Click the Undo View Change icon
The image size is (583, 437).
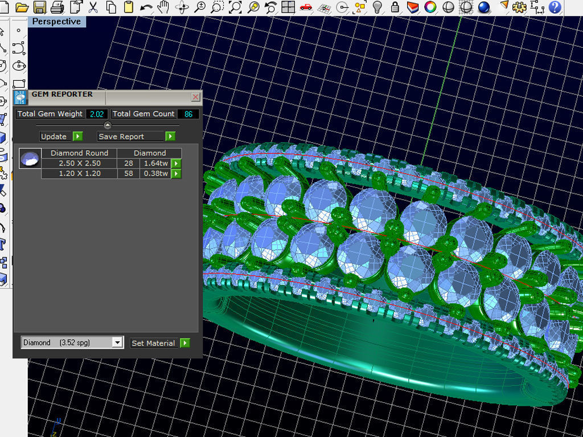270,7
